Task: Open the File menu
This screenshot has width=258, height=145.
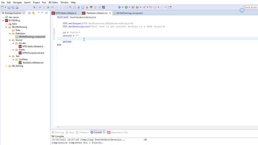Action: pyautogui.click(x=3, y=2)
